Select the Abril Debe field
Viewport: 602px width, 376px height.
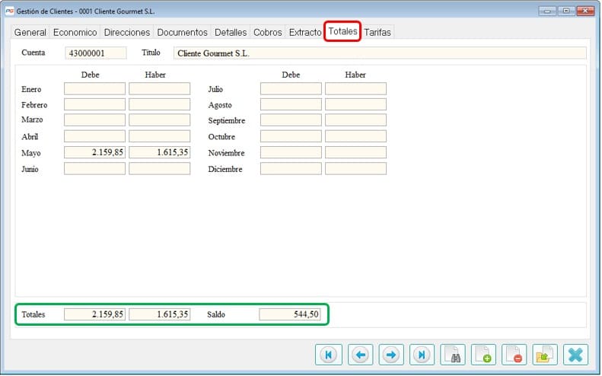tap(94, 136)
